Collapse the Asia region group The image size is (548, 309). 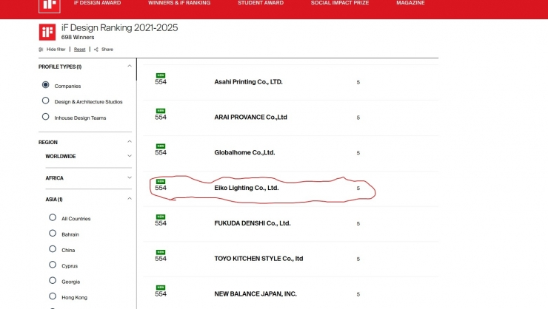(x=130, y=198)
